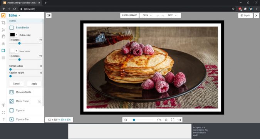Screen dimensions: 260x139
Task: Open the Inner color picker dropdown
Action: click(17, 51)
